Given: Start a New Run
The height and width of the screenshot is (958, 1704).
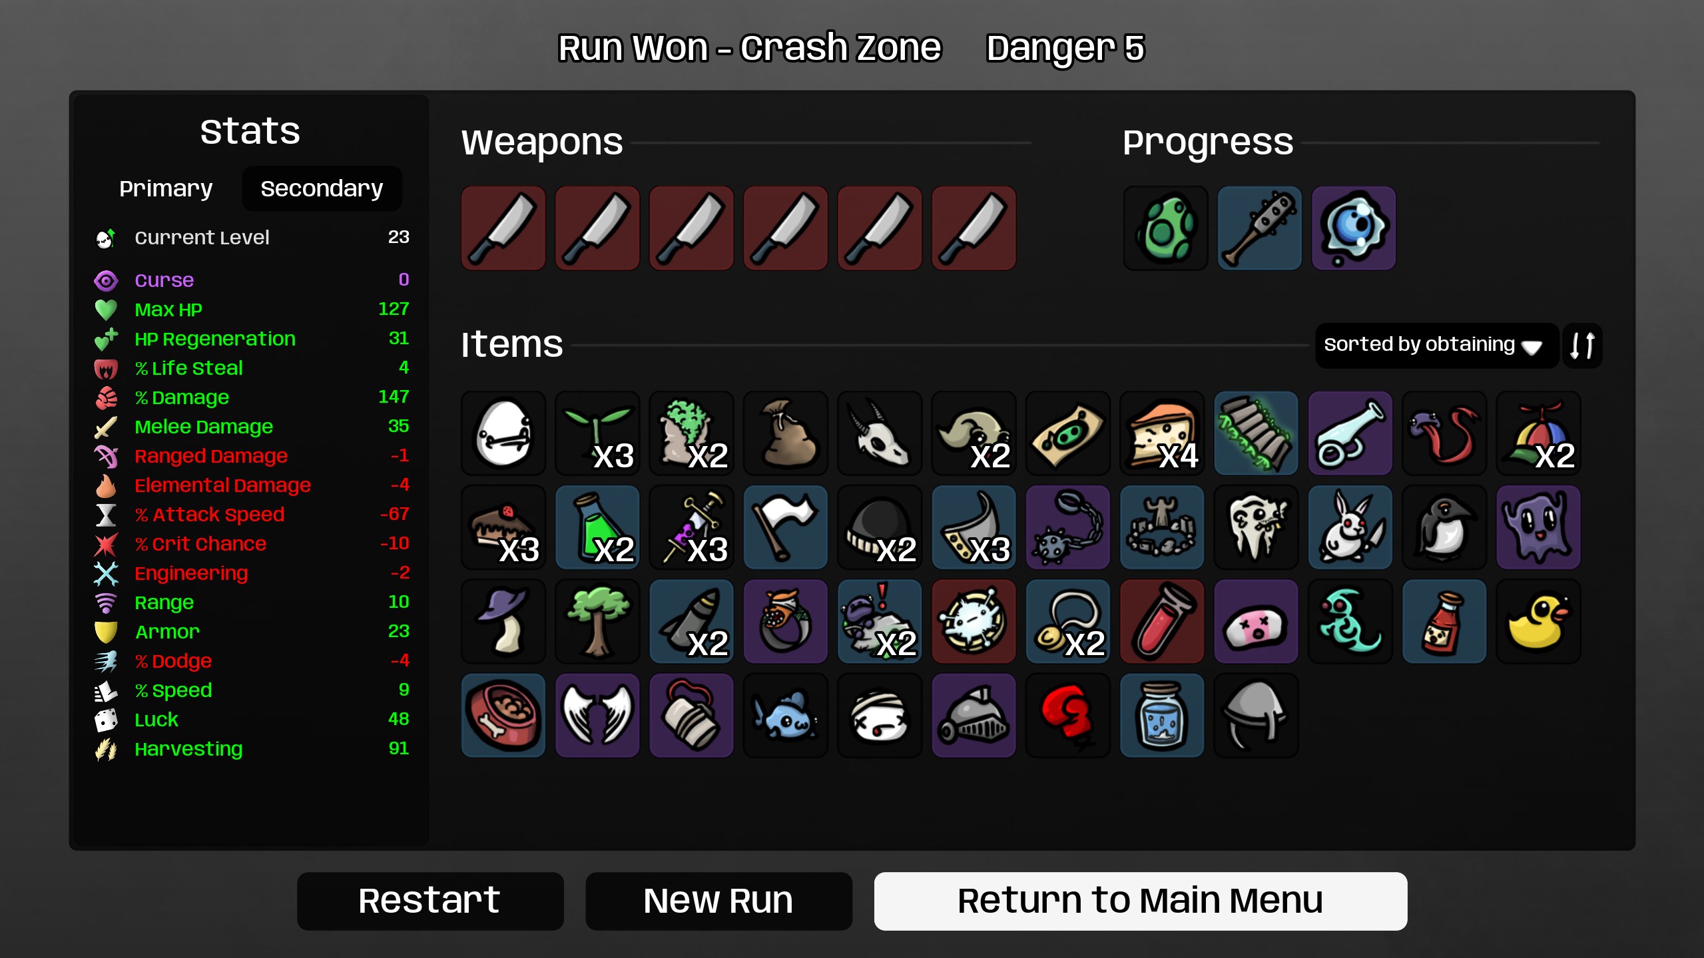Looking at the screenshot, I should click(718, 901).
